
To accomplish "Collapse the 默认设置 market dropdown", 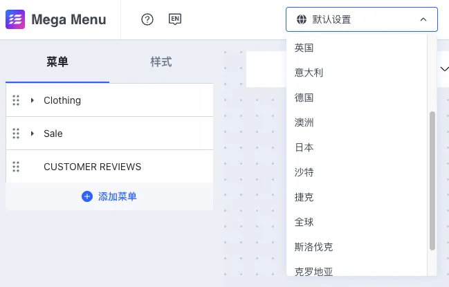I will pos(423,19).
